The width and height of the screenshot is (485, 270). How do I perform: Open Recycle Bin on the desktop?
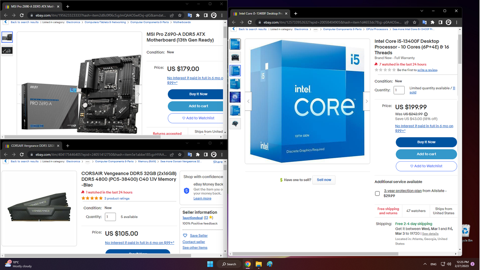[466, 233]
